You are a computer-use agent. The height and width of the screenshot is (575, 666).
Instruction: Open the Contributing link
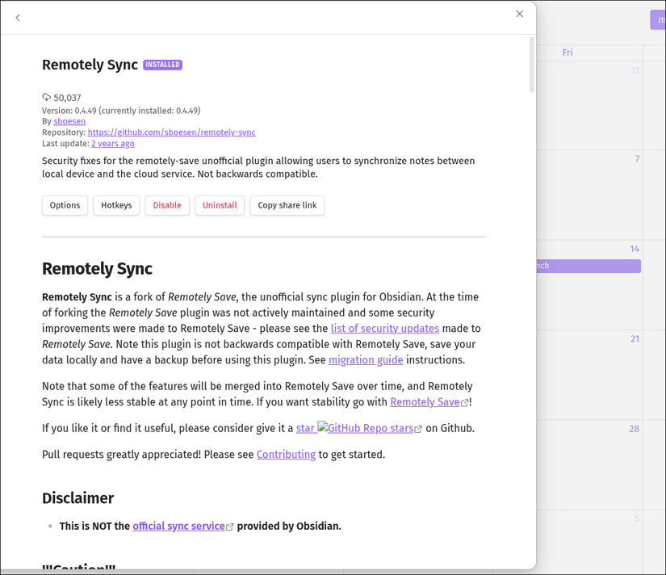point(286,455)
